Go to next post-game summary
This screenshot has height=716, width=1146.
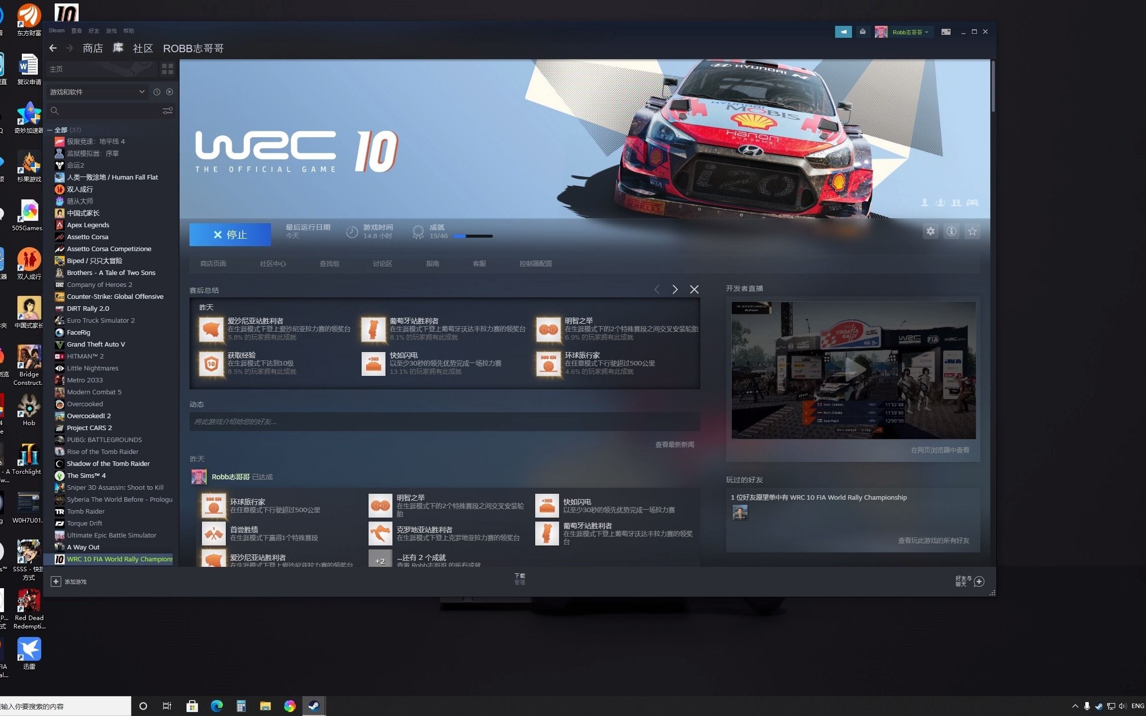675,289
